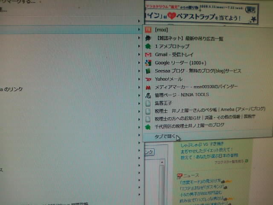Expand the highlighted folder's submenu arrow
The height and width of the screenshot is (205, 273).
click(139, 29)
